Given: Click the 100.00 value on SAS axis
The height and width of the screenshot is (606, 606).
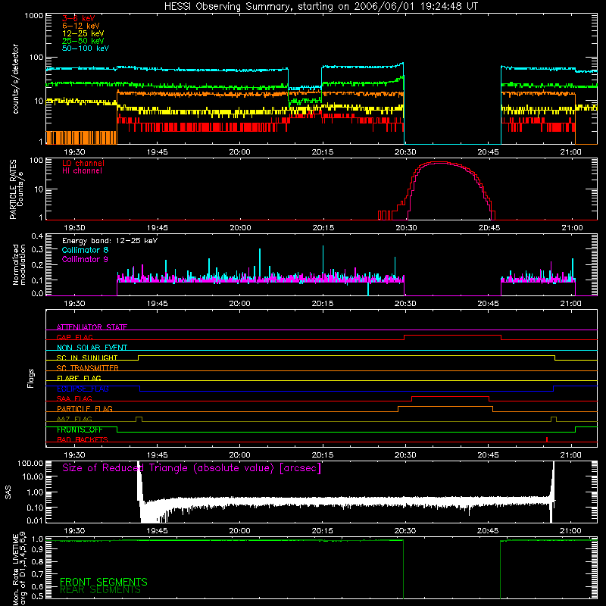Looking at the screenshot, I should click(30, 463).
